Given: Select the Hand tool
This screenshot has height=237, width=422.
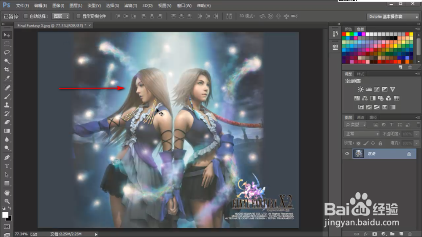Looking at the screenshot, I should point(7,193).
